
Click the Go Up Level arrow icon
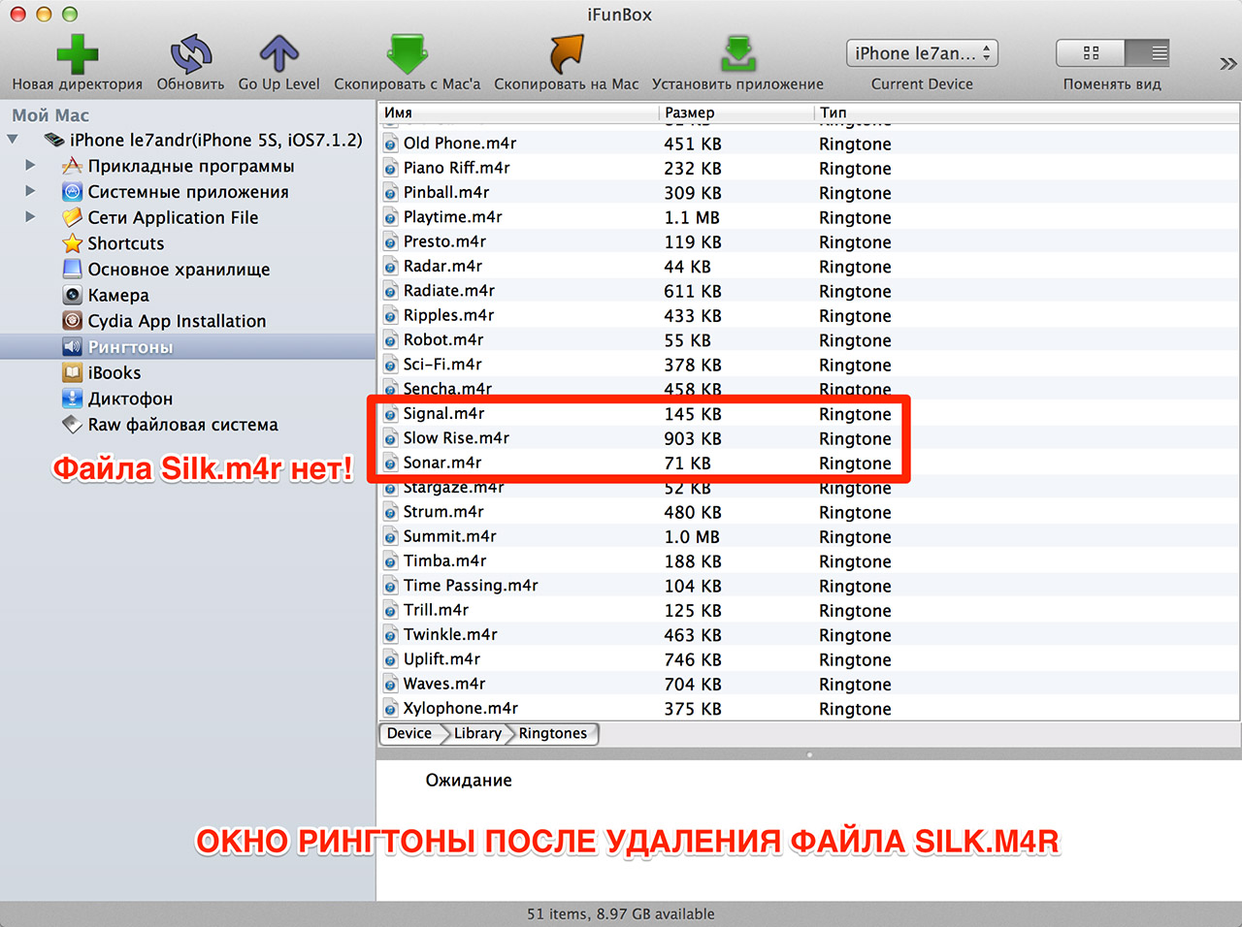278,54
